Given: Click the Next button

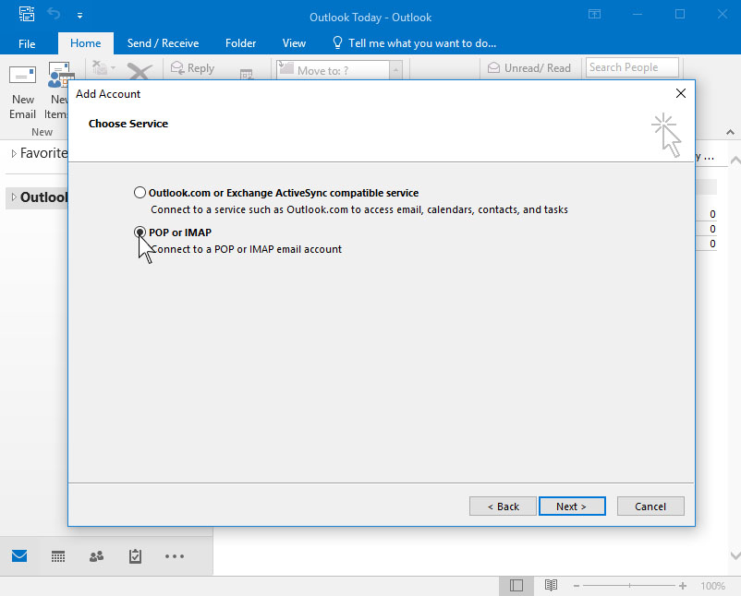Looking at the screenshot, I should tap(572, 507).
